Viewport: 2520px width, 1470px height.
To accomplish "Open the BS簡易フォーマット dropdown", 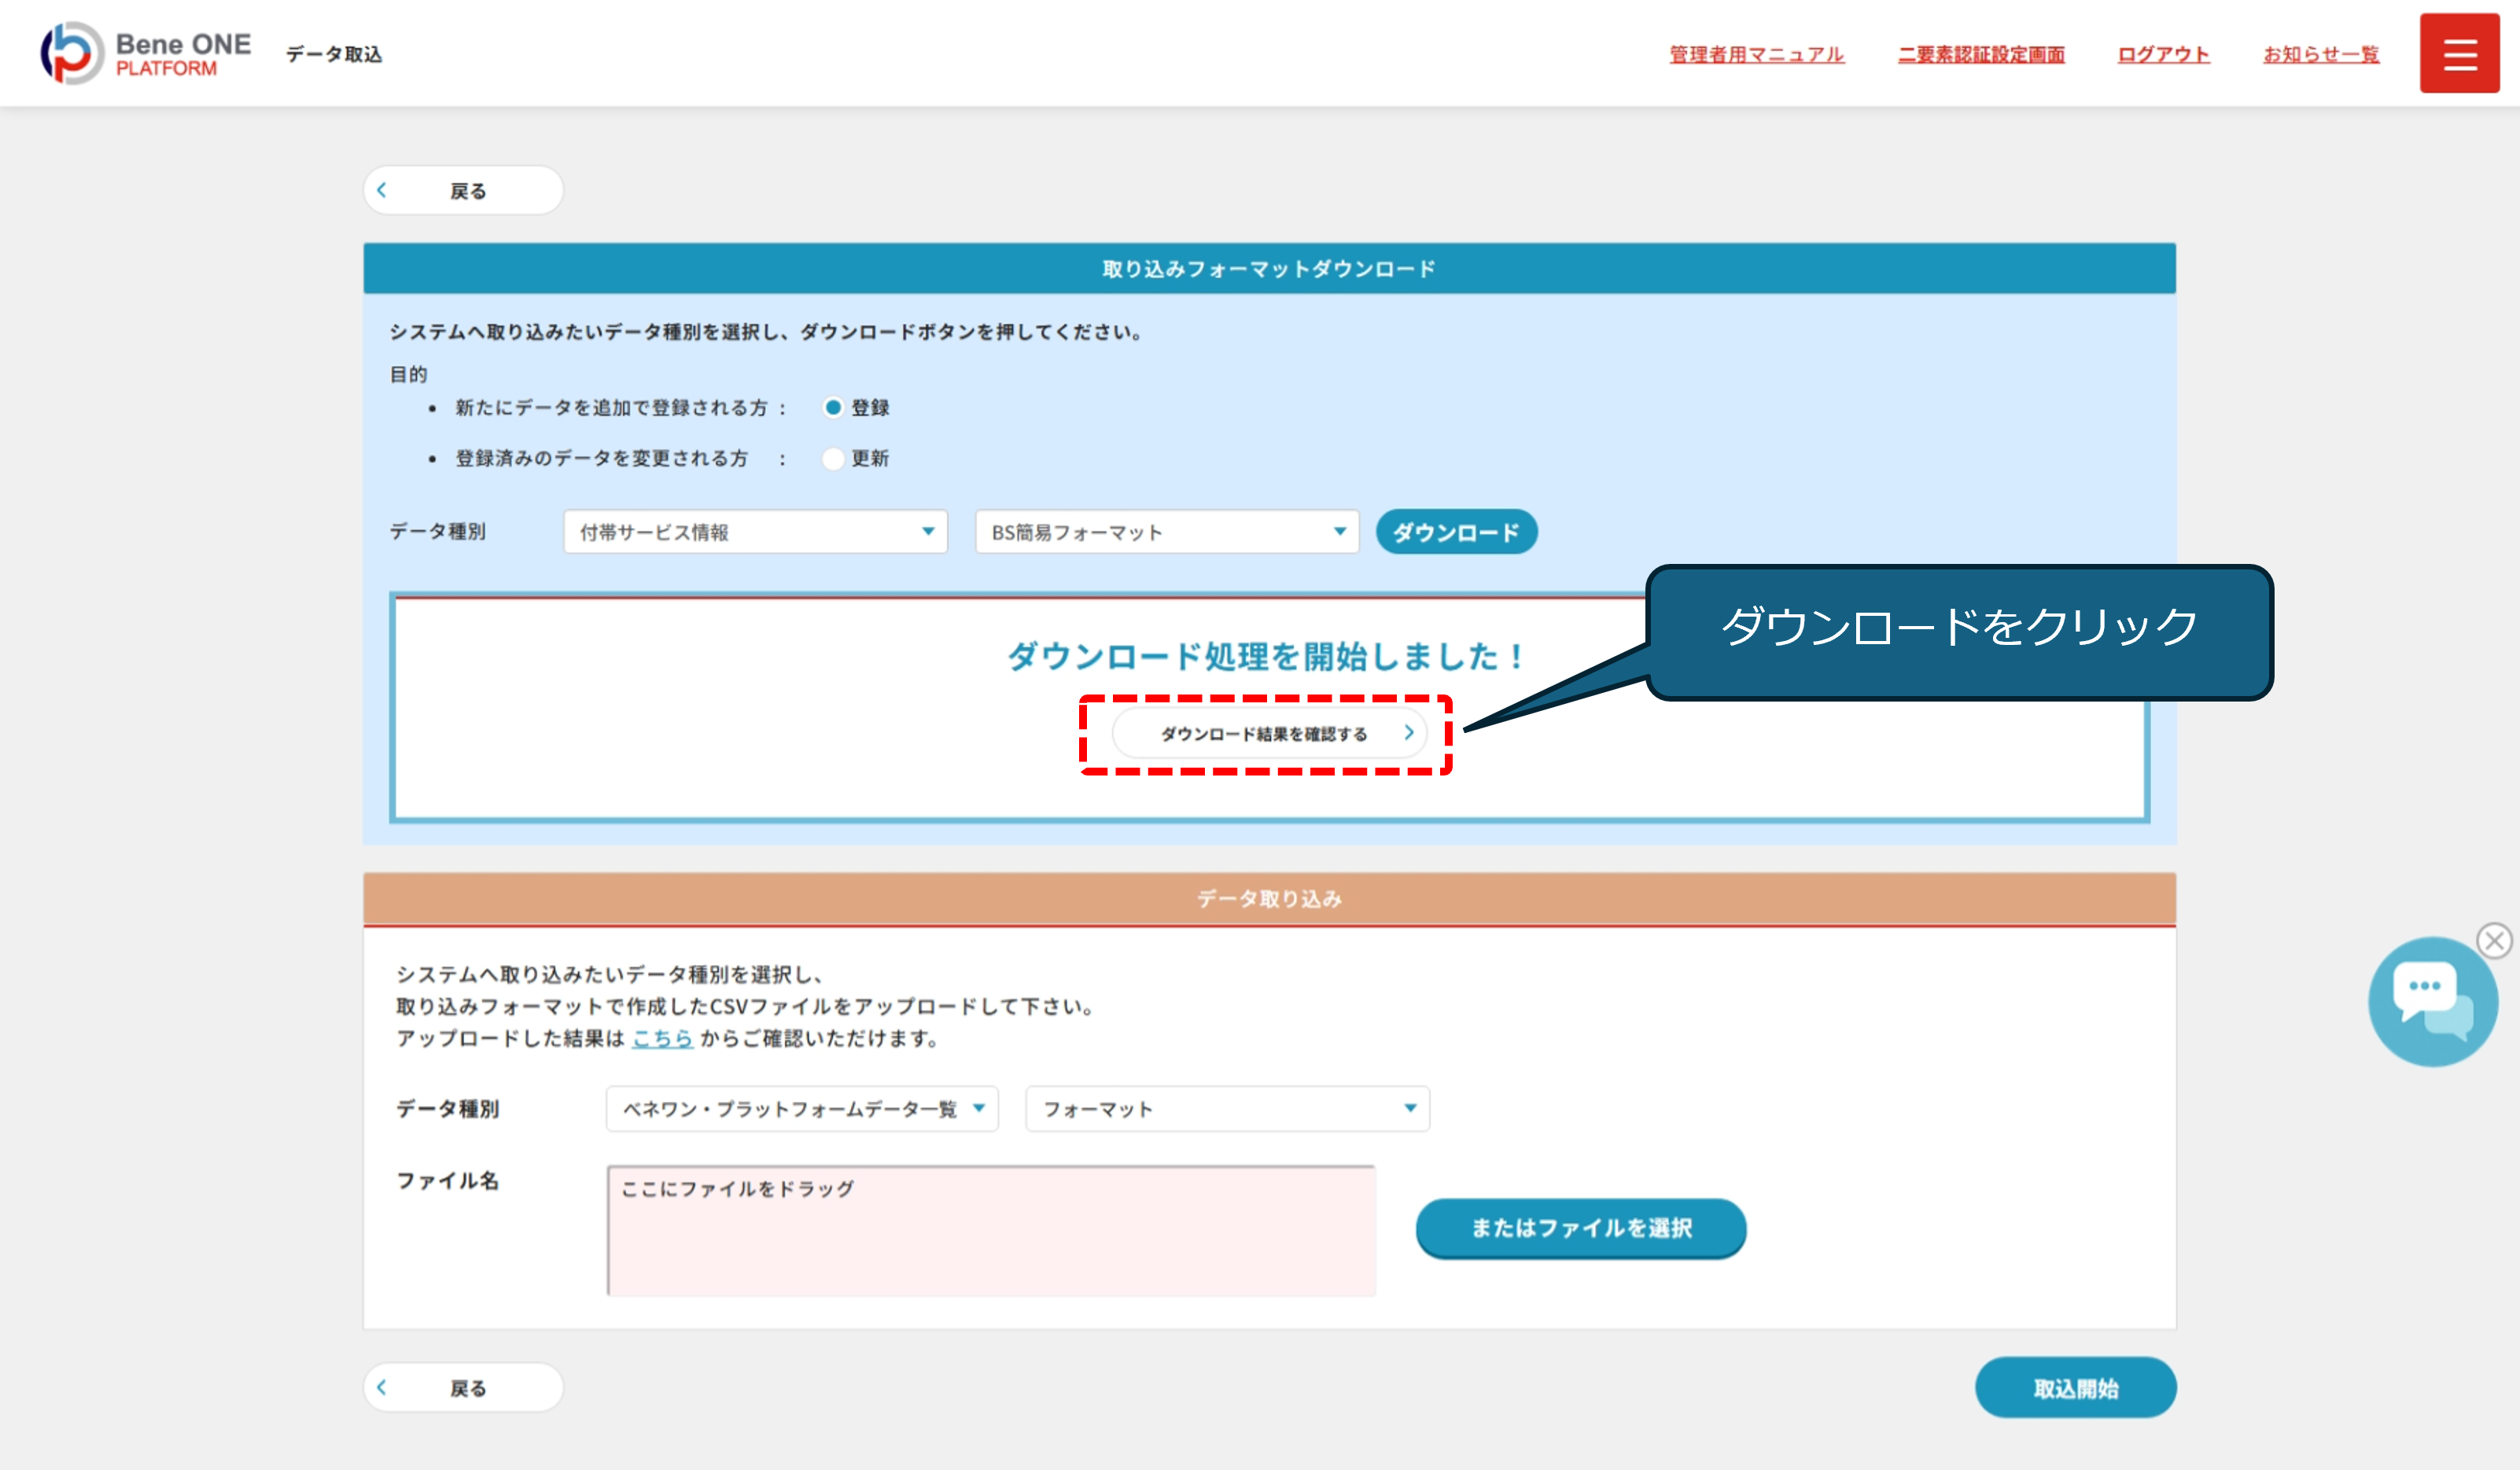I will [1167, 532].
